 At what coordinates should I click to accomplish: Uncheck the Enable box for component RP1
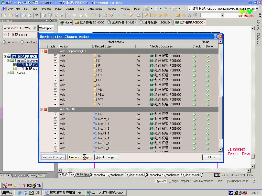(55, 80)
